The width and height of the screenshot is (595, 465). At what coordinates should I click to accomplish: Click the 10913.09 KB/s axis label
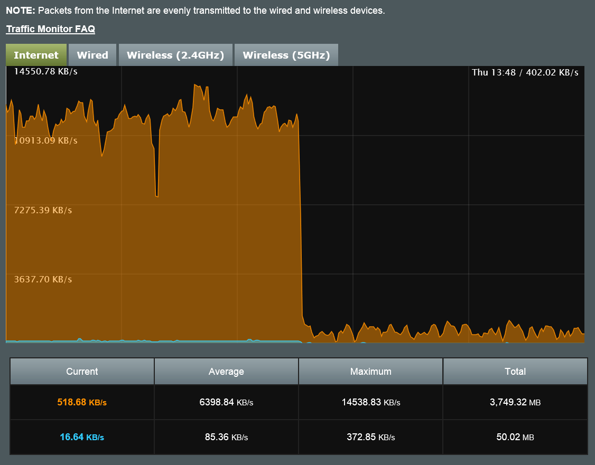[45, 140]
